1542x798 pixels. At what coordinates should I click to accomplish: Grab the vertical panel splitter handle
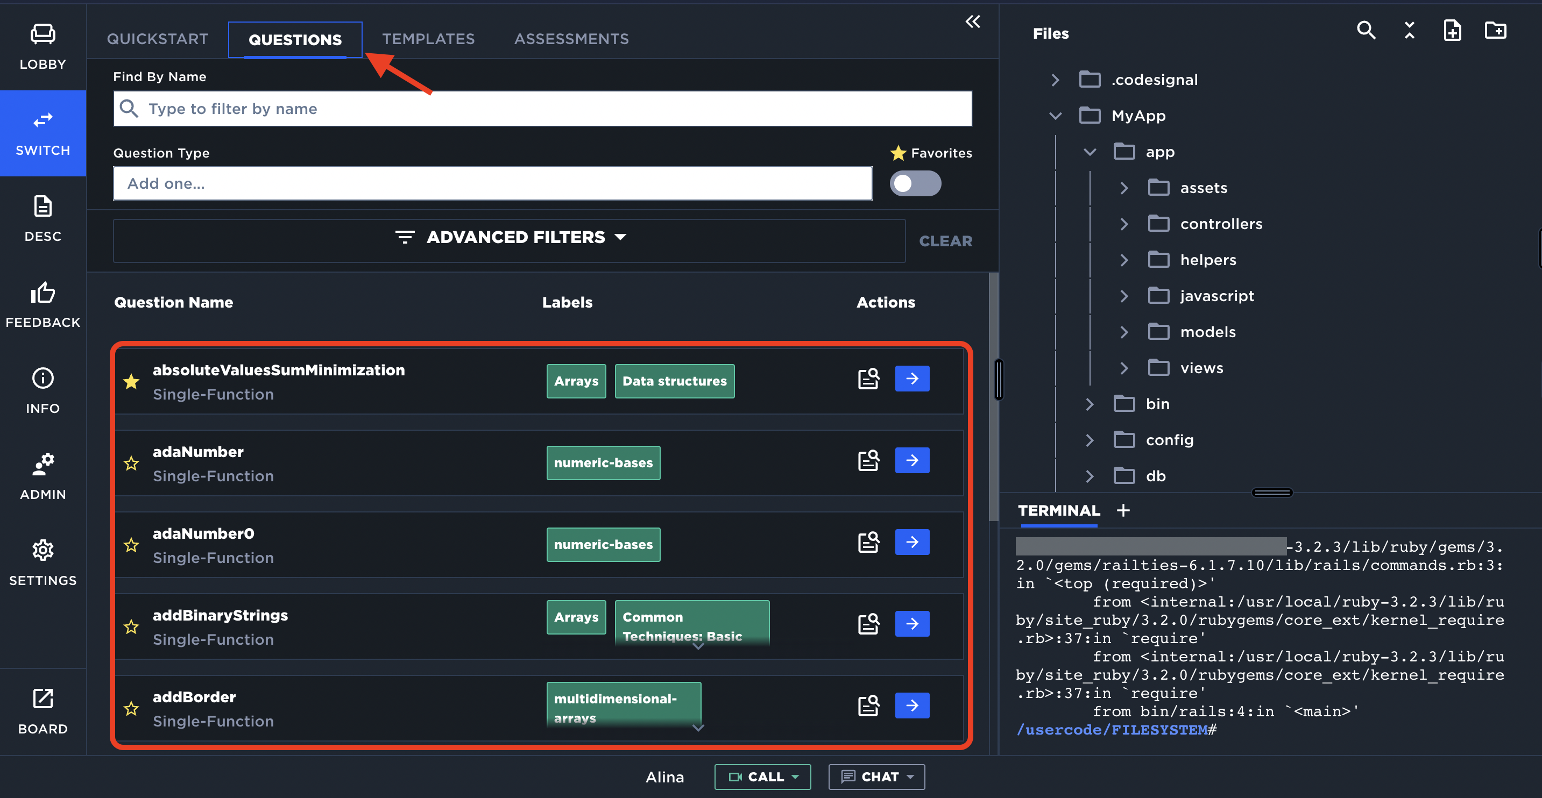click(999, 379)
